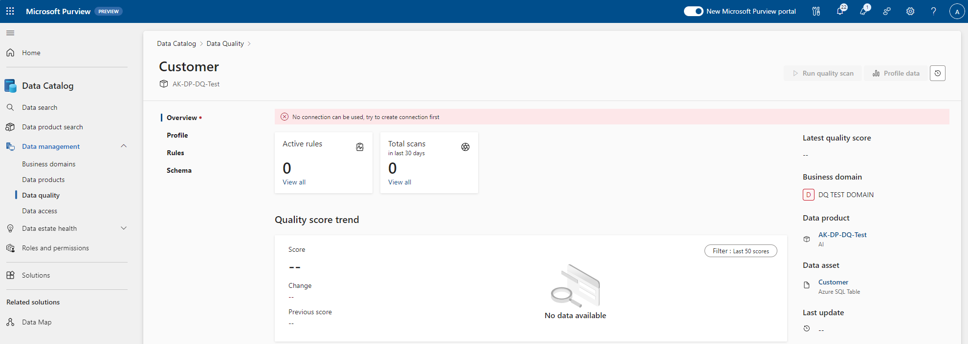Viewport: 968px width, 344px height.
Task: Click the Active rules card icon
Action: coord(360,147)
